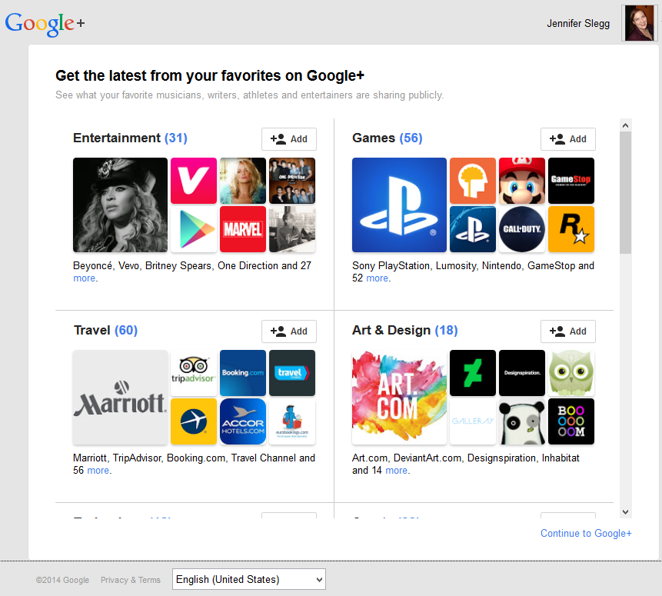Click the large Beyoncé thumbnail

tap(120, 205)
